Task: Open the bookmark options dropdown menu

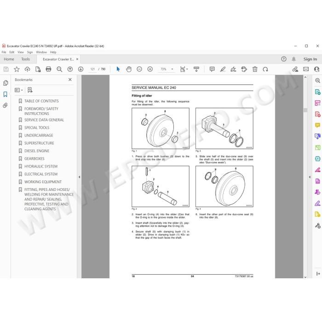Action: pos(19,90)
